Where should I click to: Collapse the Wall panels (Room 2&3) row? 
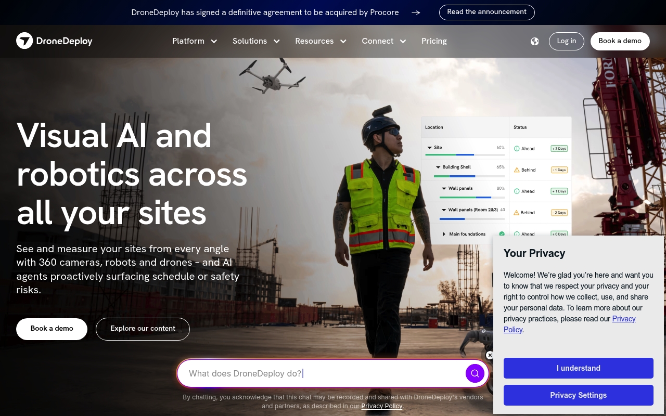pyautogui.click(x=444, y=210)
